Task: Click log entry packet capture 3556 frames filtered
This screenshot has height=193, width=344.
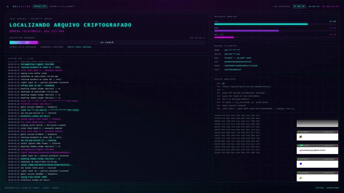Action: [x=34, y=119]
